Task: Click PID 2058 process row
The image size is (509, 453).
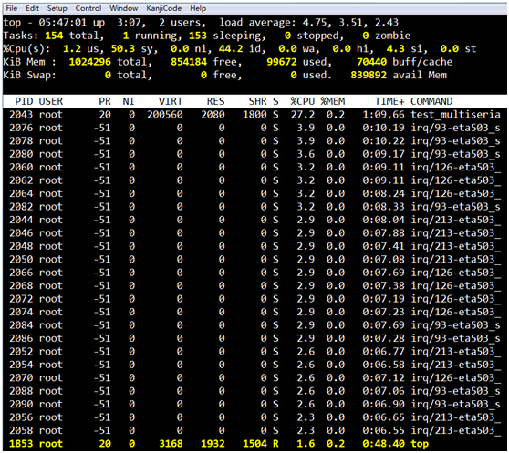Action: pyautogui.click(x=254, y=430)
